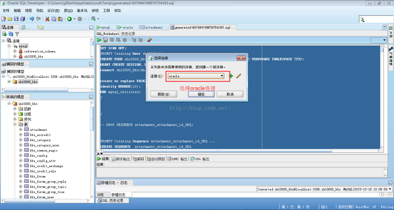Image resolution: width=394 pixels, height=210 pixels.
Task: Open the SQL 历史记录 bottom tab
Action: [x=112, y=200]
